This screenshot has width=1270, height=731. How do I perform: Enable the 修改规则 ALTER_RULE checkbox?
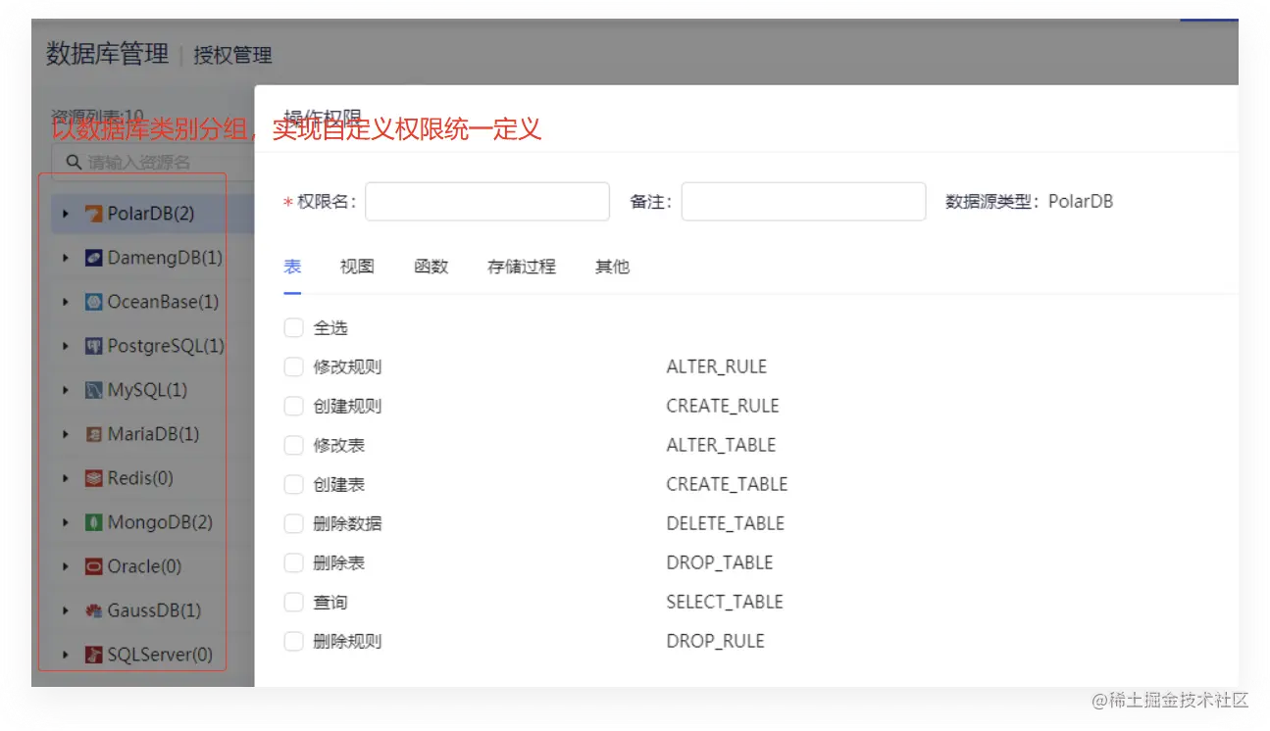[x=293, y=366]
